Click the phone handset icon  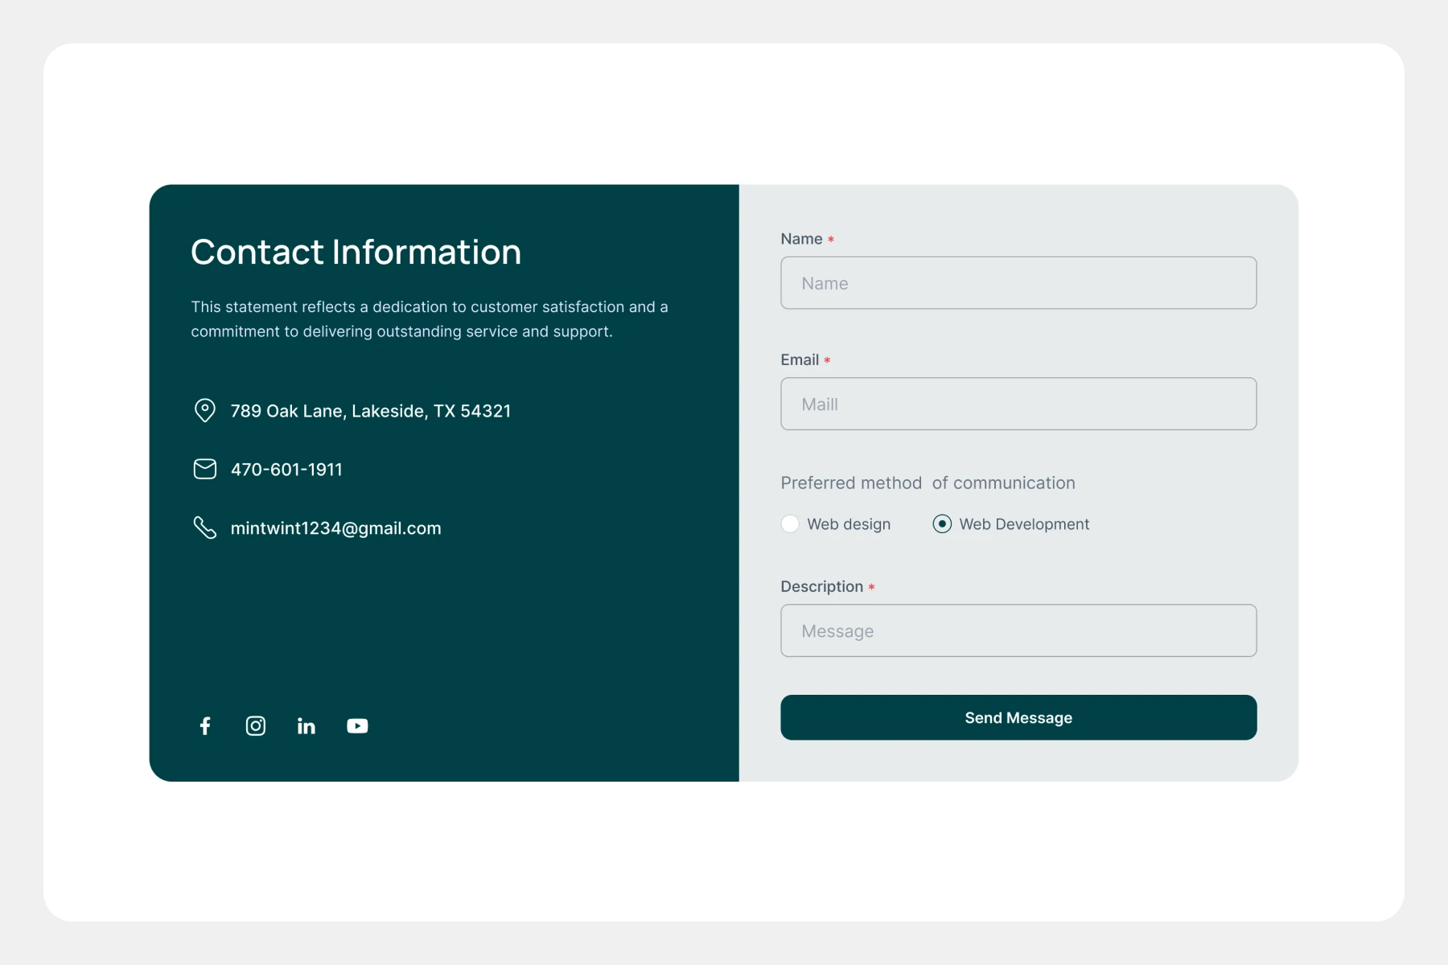(x=205, y=528)
